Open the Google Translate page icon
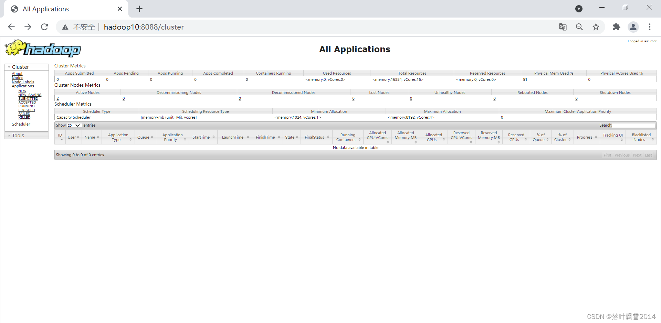Image resolution: width=661 pixels, height=323 pixels. point(563,27)
